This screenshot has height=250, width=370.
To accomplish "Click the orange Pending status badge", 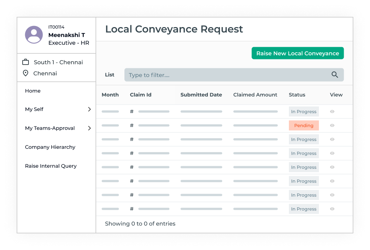I will point(304,125).
